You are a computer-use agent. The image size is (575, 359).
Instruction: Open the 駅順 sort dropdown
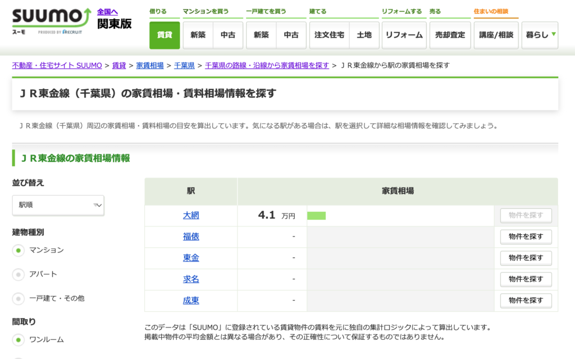click(x=58, y=205)
